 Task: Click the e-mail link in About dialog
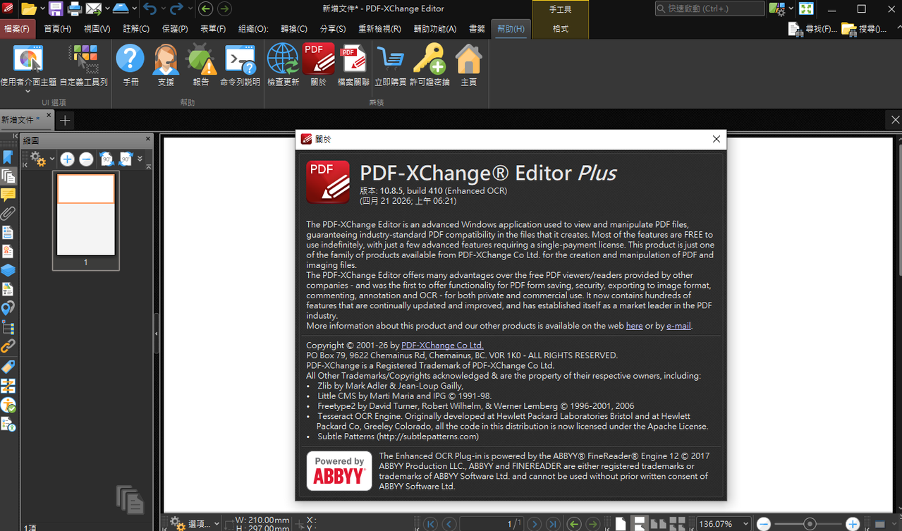(678, 326)
